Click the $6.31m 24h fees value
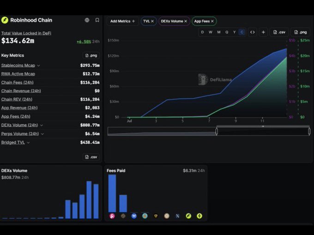Viewport: 314px width, 235px height. pyautogui.click(x=193, y=171)
